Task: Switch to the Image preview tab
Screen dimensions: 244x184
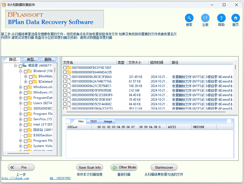Action: pyautogui.click(x=108, y=121)
